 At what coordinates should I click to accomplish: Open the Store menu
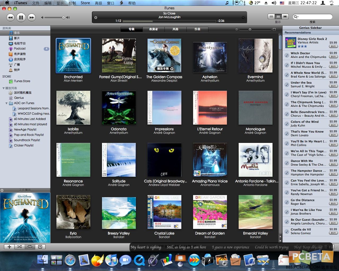85,3
